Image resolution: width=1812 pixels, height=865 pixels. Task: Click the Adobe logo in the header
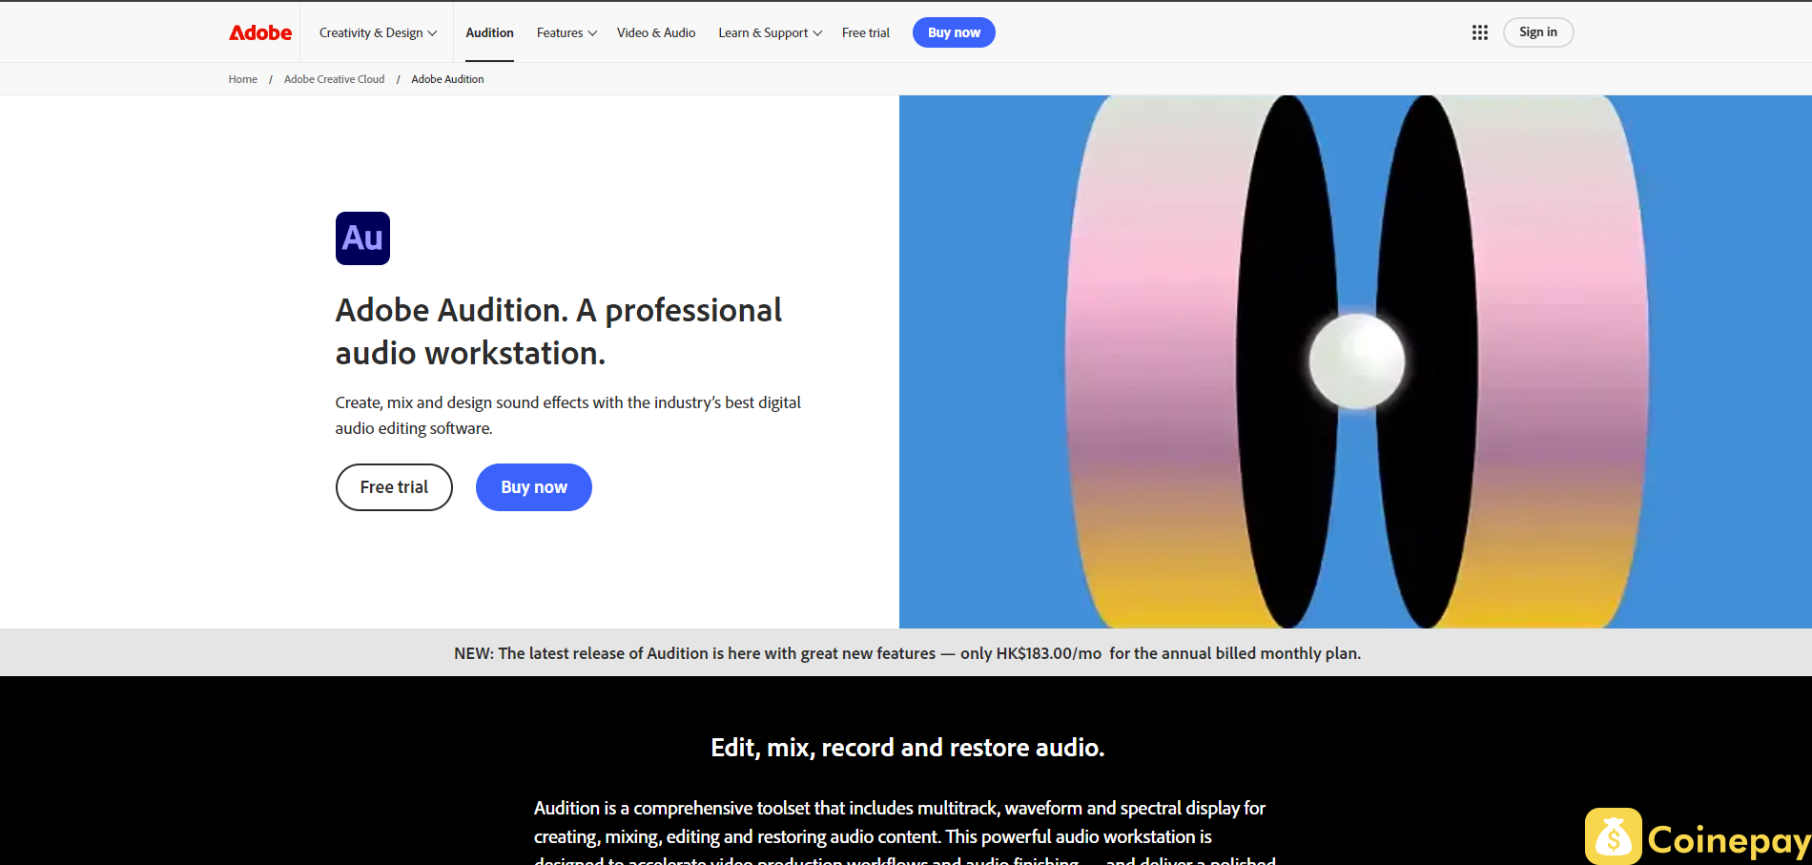point(260,32)
